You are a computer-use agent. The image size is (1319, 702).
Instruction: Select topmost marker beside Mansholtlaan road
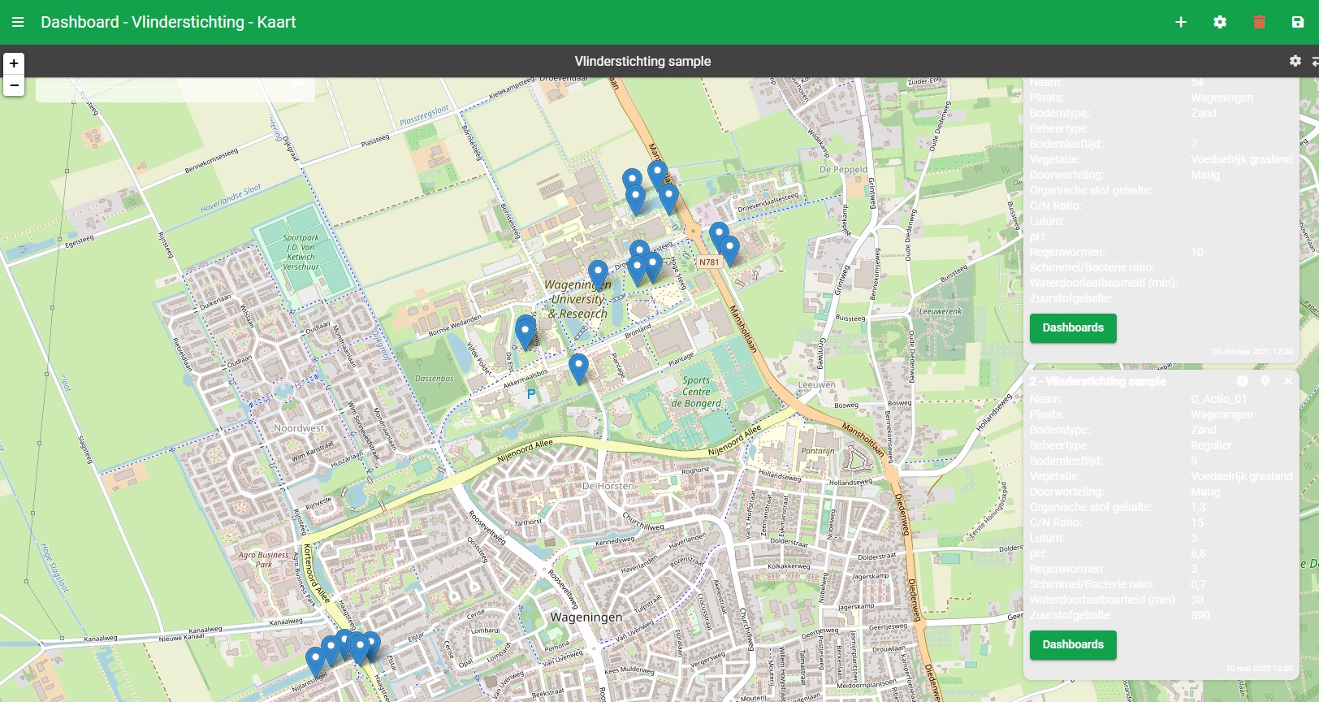(658, 175)
